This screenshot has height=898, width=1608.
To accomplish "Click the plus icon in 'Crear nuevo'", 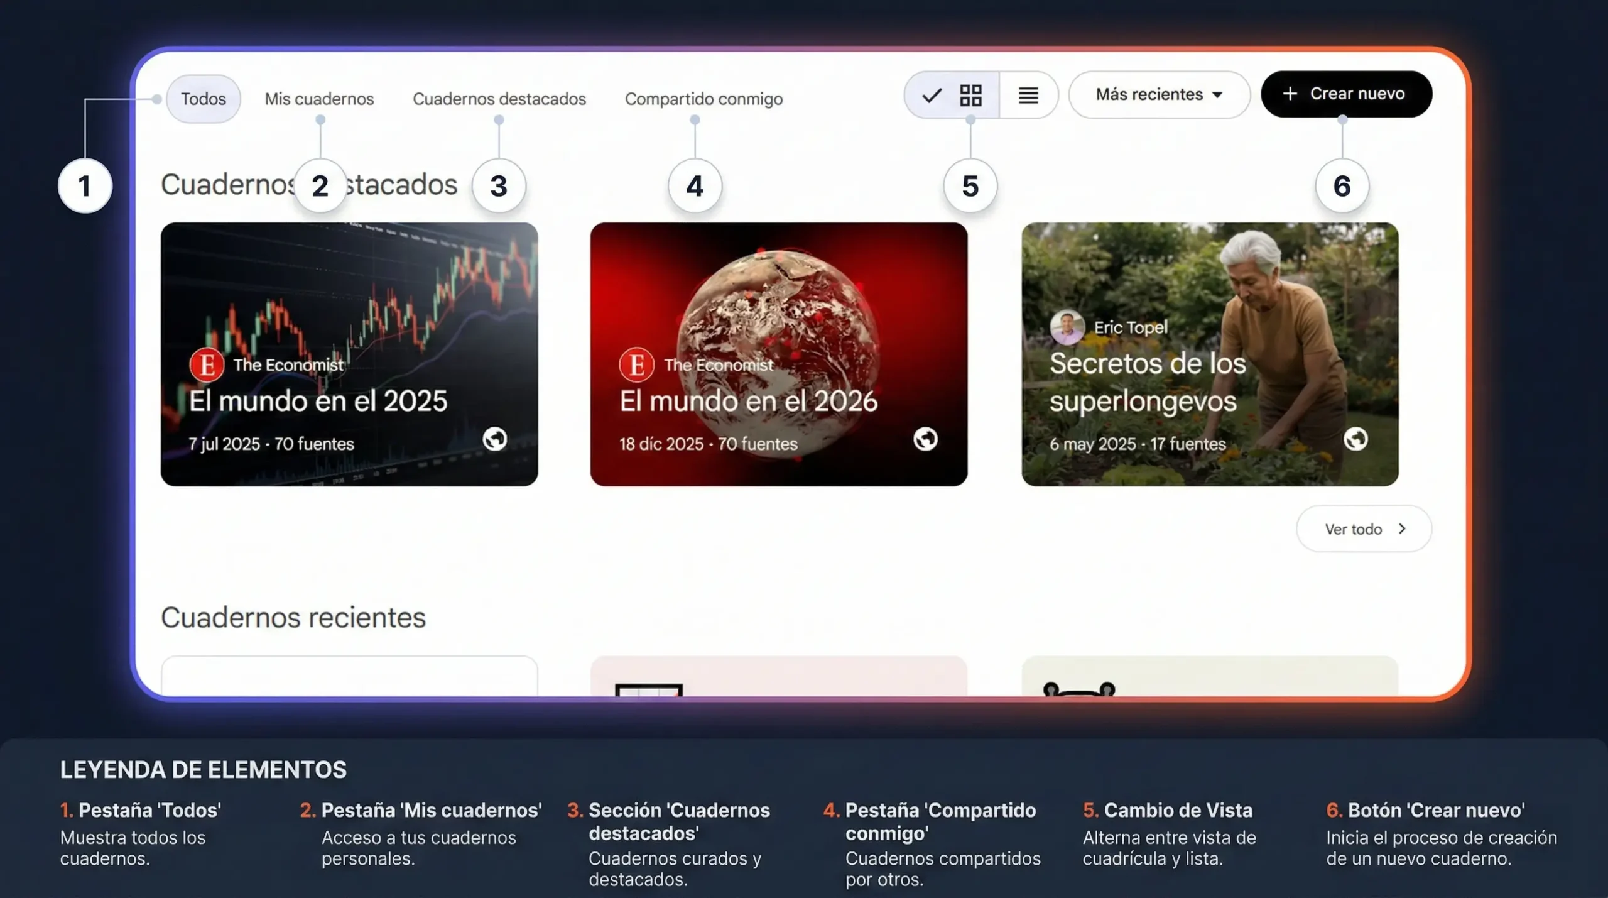I will (x=1290, y=94).
